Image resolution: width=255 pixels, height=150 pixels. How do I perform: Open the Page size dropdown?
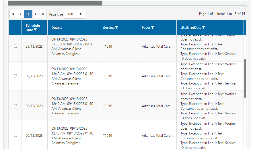(x=75, y=14)
